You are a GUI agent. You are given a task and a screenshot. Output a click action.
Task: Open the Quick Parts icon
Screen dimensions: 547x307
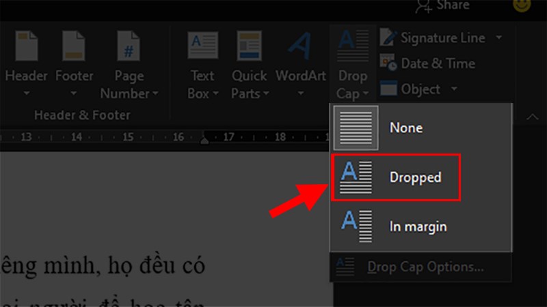point(249,46)
